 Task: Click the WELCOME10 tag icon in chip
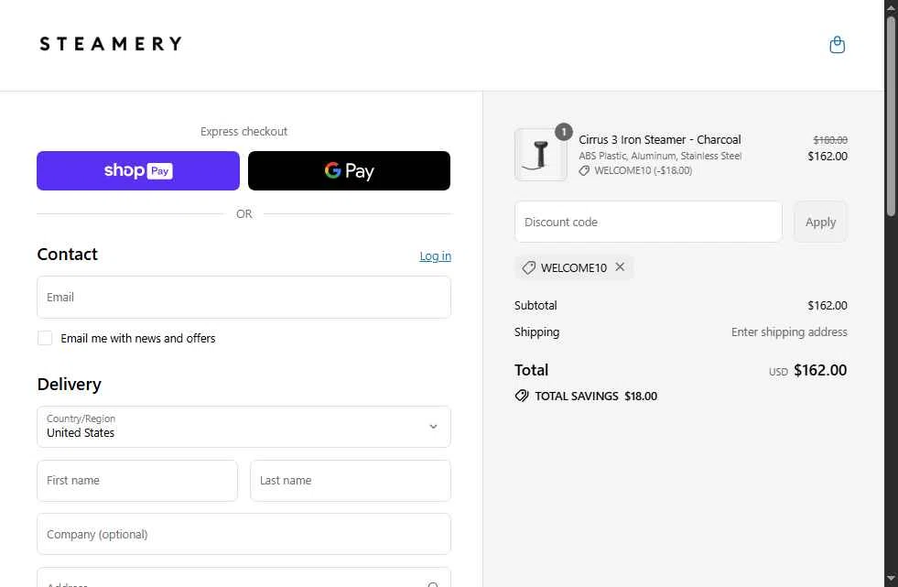(x=528, y=267)
